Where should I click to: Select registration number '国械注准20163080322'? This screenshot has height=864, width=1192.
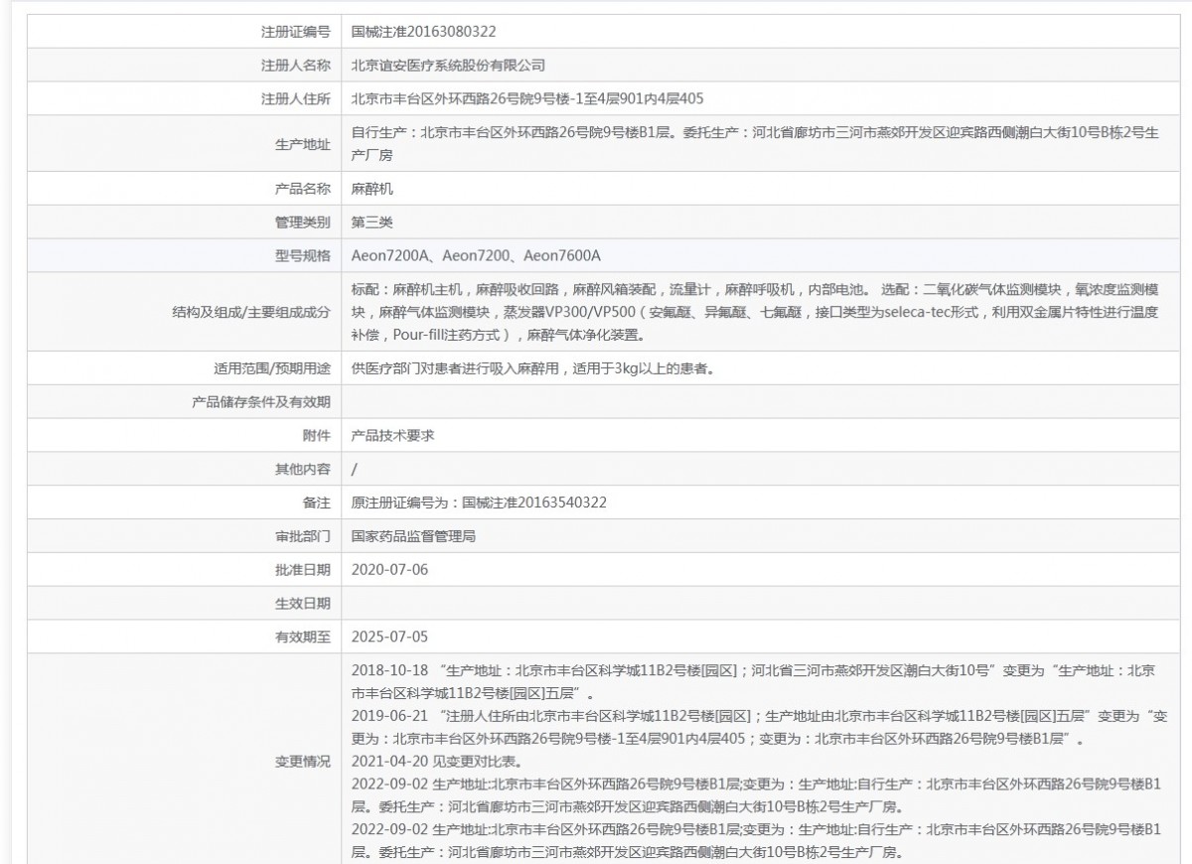click(424, 31)
